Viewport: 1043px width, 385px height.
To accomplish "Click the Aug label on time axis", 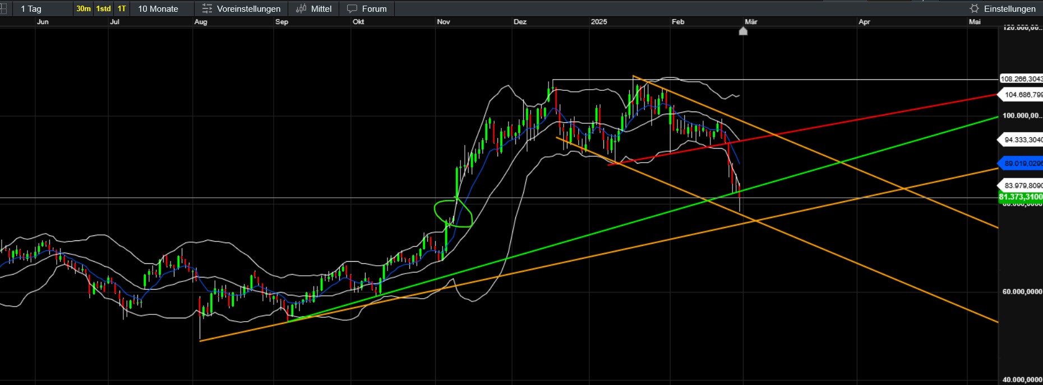I will 201,22.
